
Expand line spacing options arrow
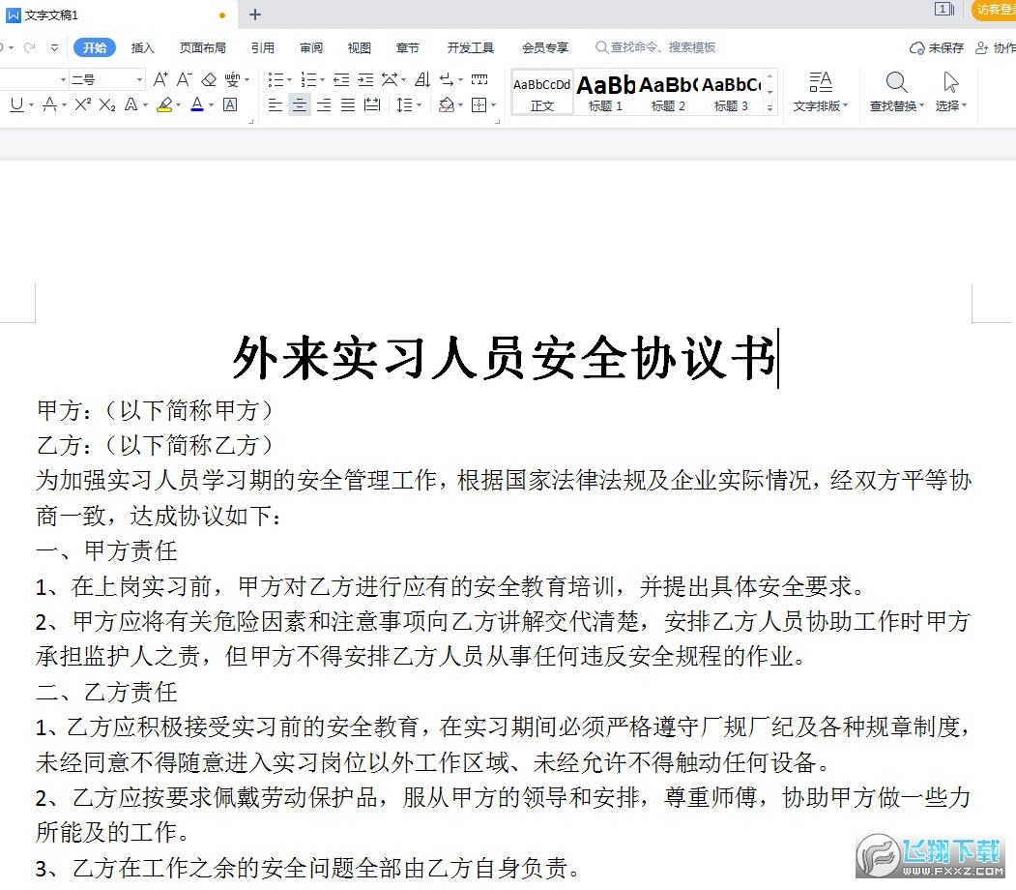[x=420, y=104]
